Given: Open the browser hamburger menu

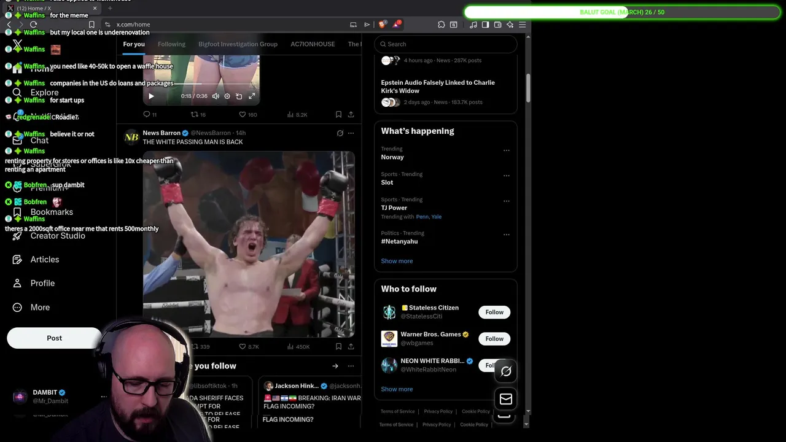Looking at the screenshot, I should point(523,25).
